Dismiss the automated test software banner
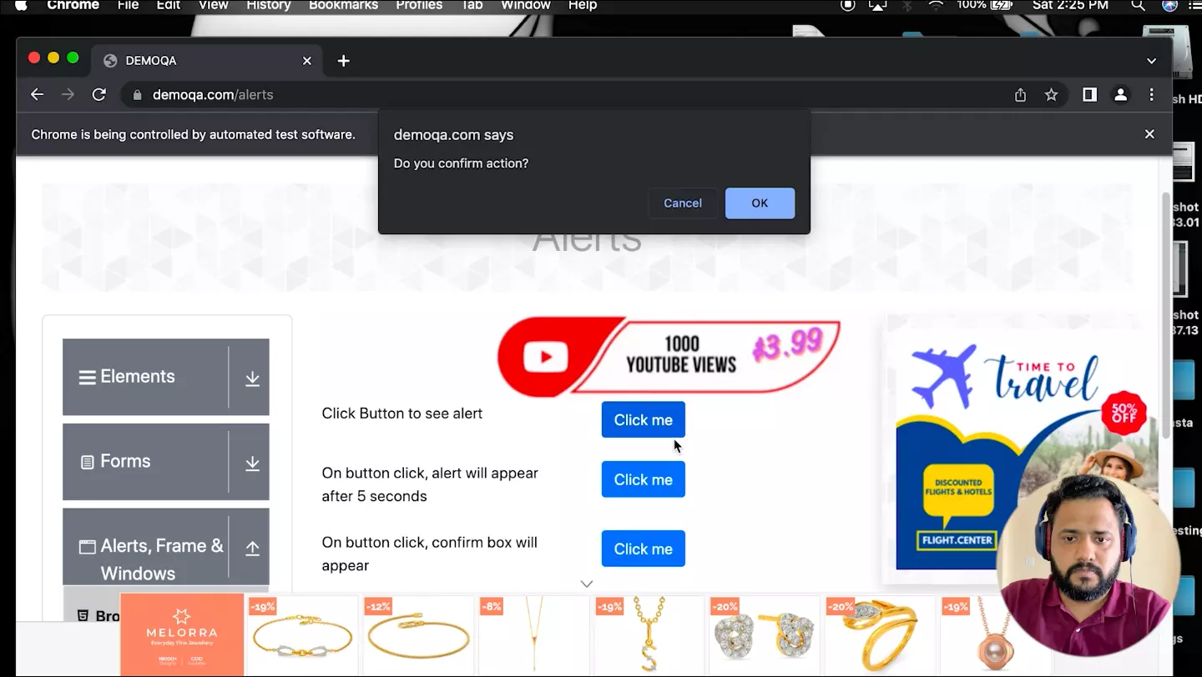 (x=1149, y=134)
